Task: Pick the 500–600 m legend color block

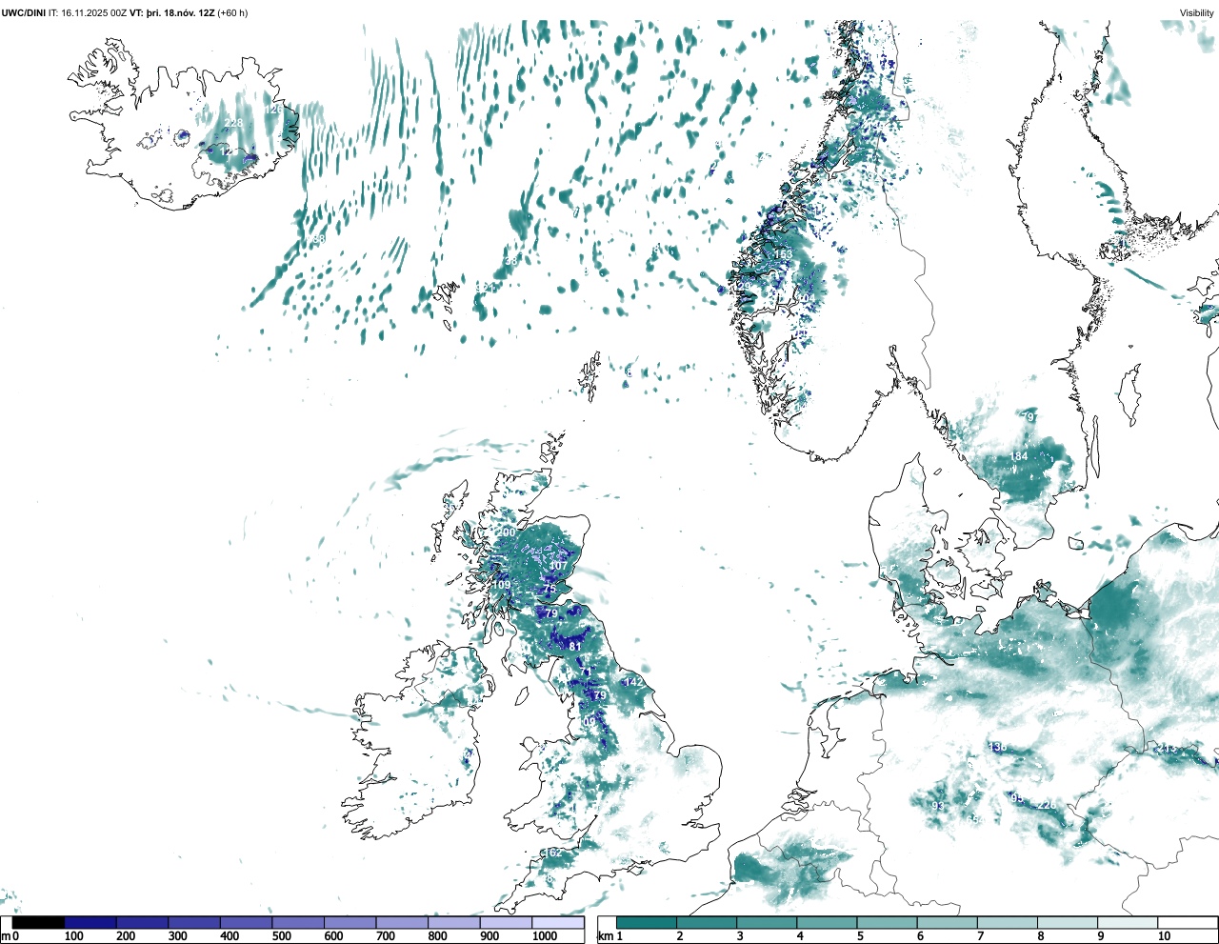Action: [298, 922]
